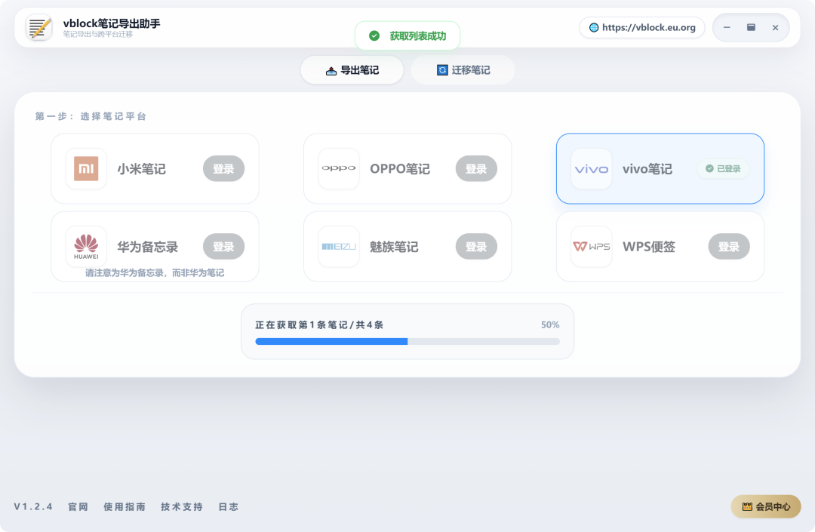This screenshot has width=815, height=532.
Task: Log in to 小米笔记
Action: (223, 169)
